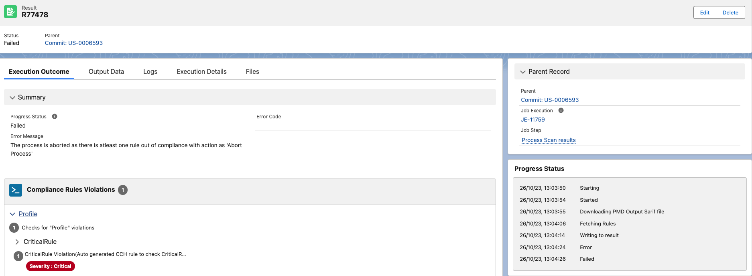Click the Failed value under Progress Status in Summary
This screenshot has width=752, height=276.
(x=18, y=126)
